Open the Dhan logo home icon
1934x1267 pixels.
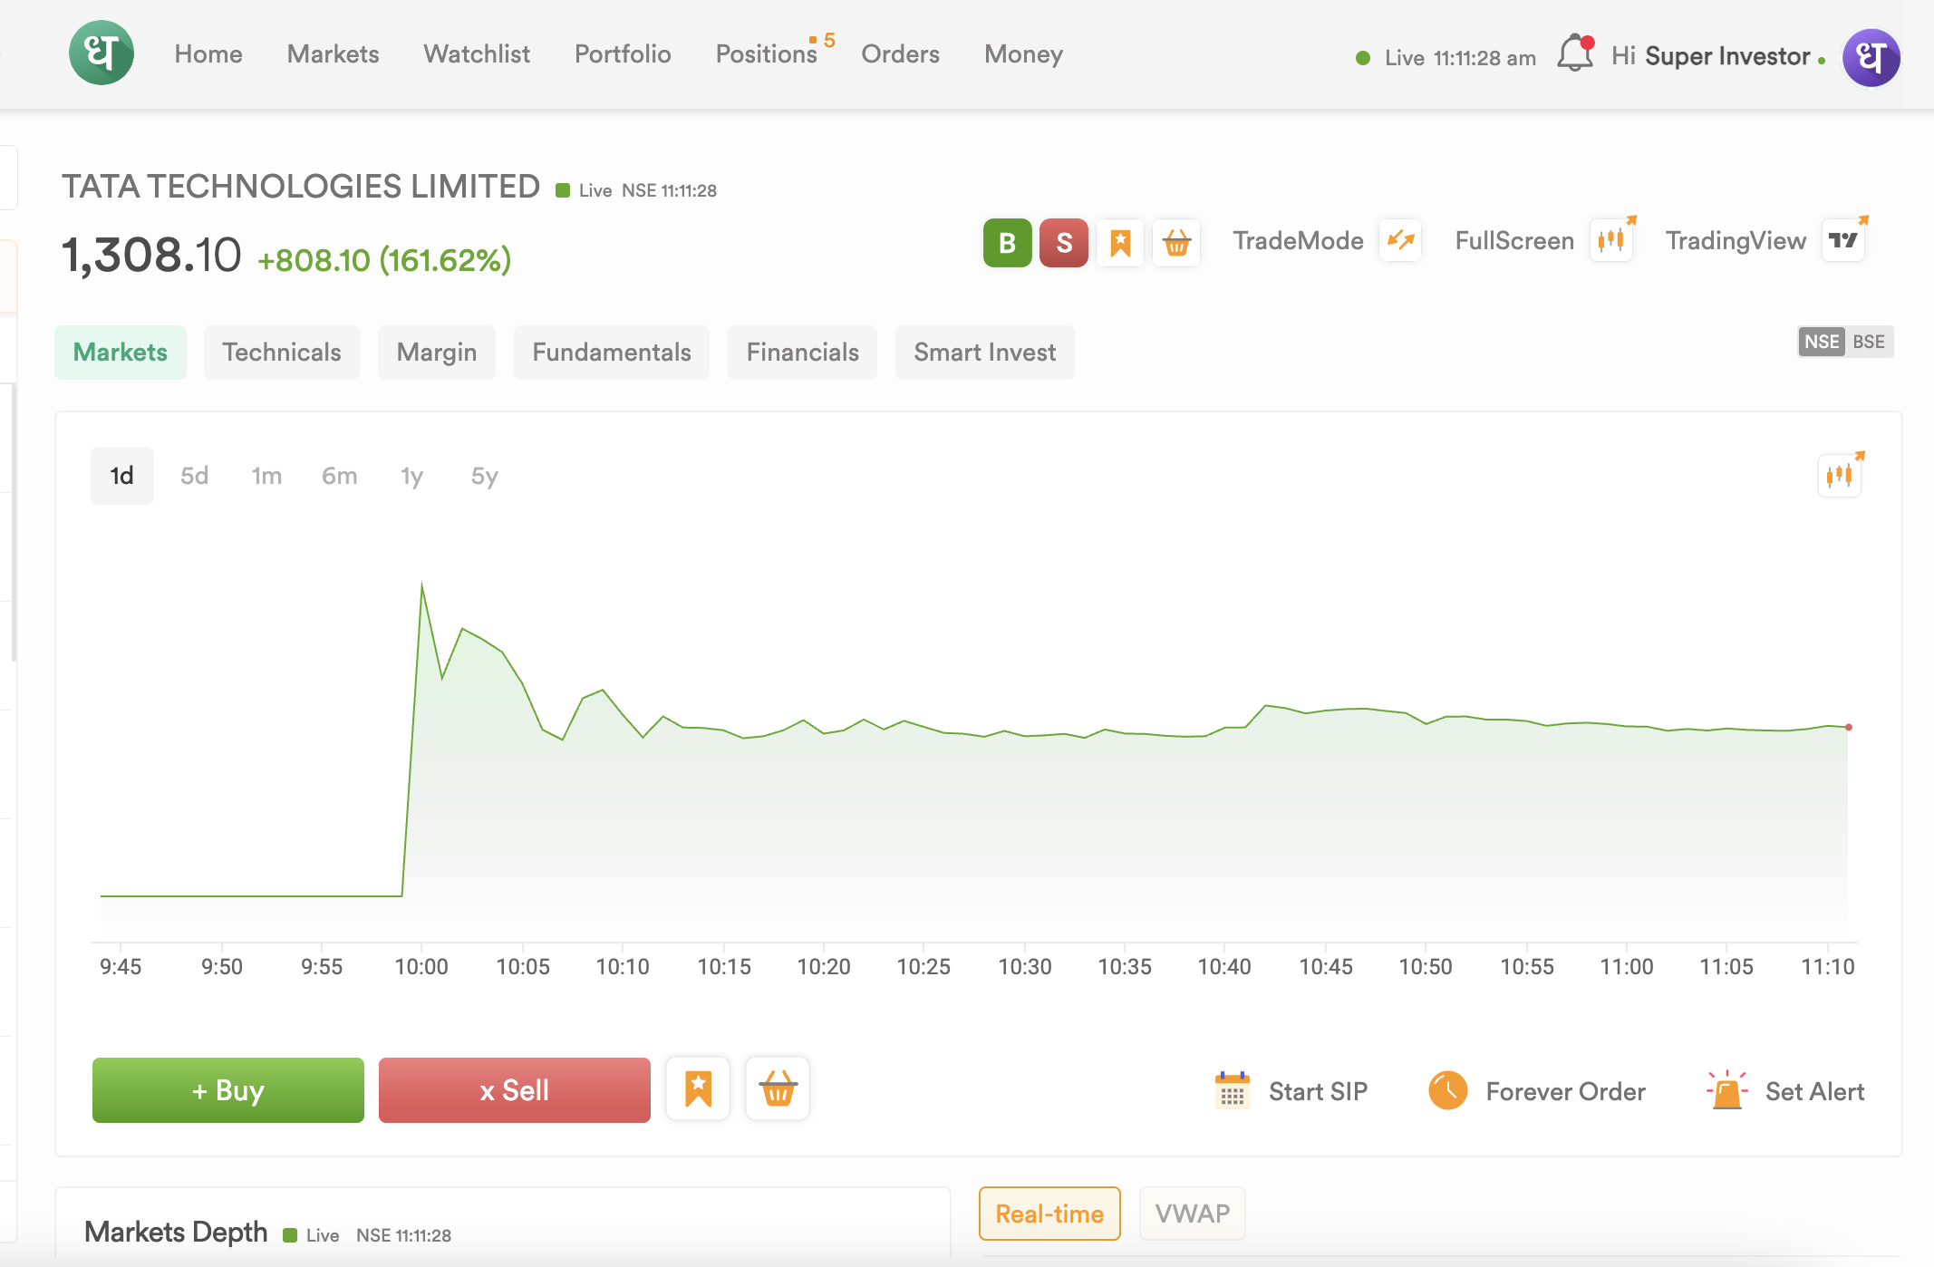tap(102, 53)
